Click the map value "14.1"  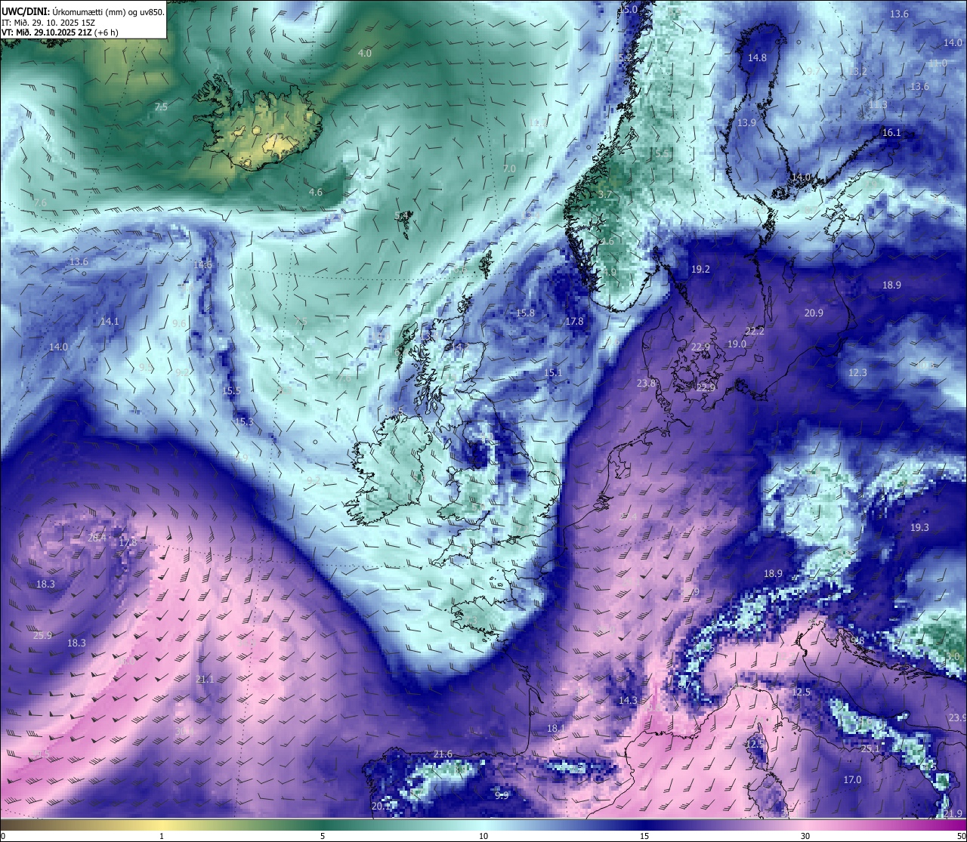pyautogui.click(x=110, y=322)
